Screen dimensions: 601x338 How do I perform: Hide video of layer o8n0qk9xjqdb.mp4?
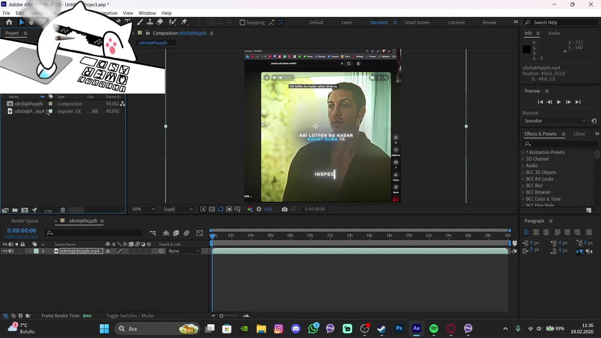tap(5, 251)
